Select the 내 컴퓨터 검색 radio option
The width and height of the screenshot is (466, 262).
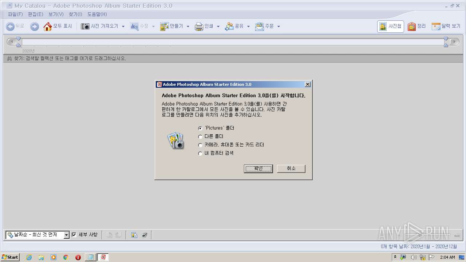[200, 153]
